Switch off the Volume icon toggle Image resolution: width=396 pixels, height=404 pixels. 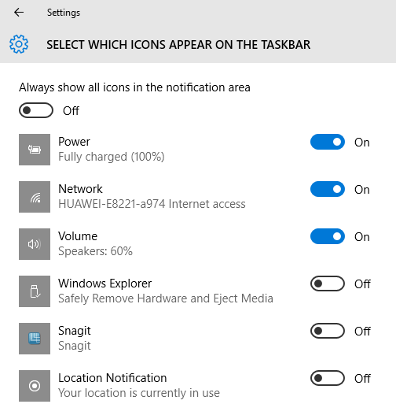click(328, 236)
